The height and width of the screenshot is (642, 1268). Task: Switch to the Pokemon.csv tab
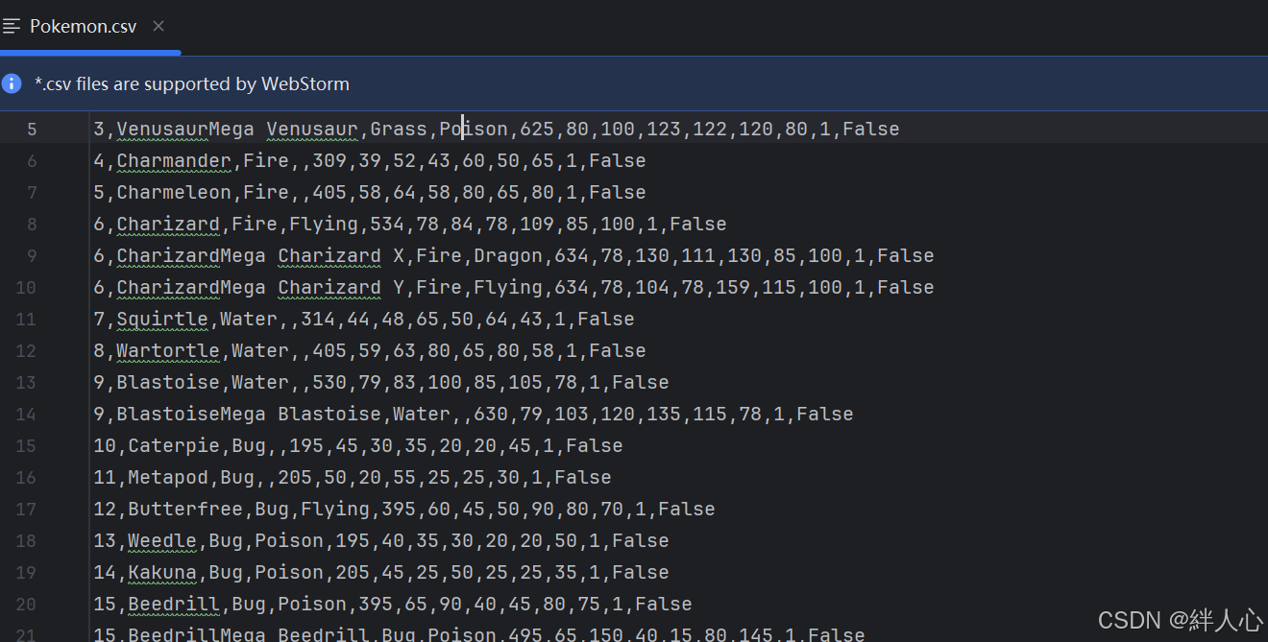pos(82,26)
